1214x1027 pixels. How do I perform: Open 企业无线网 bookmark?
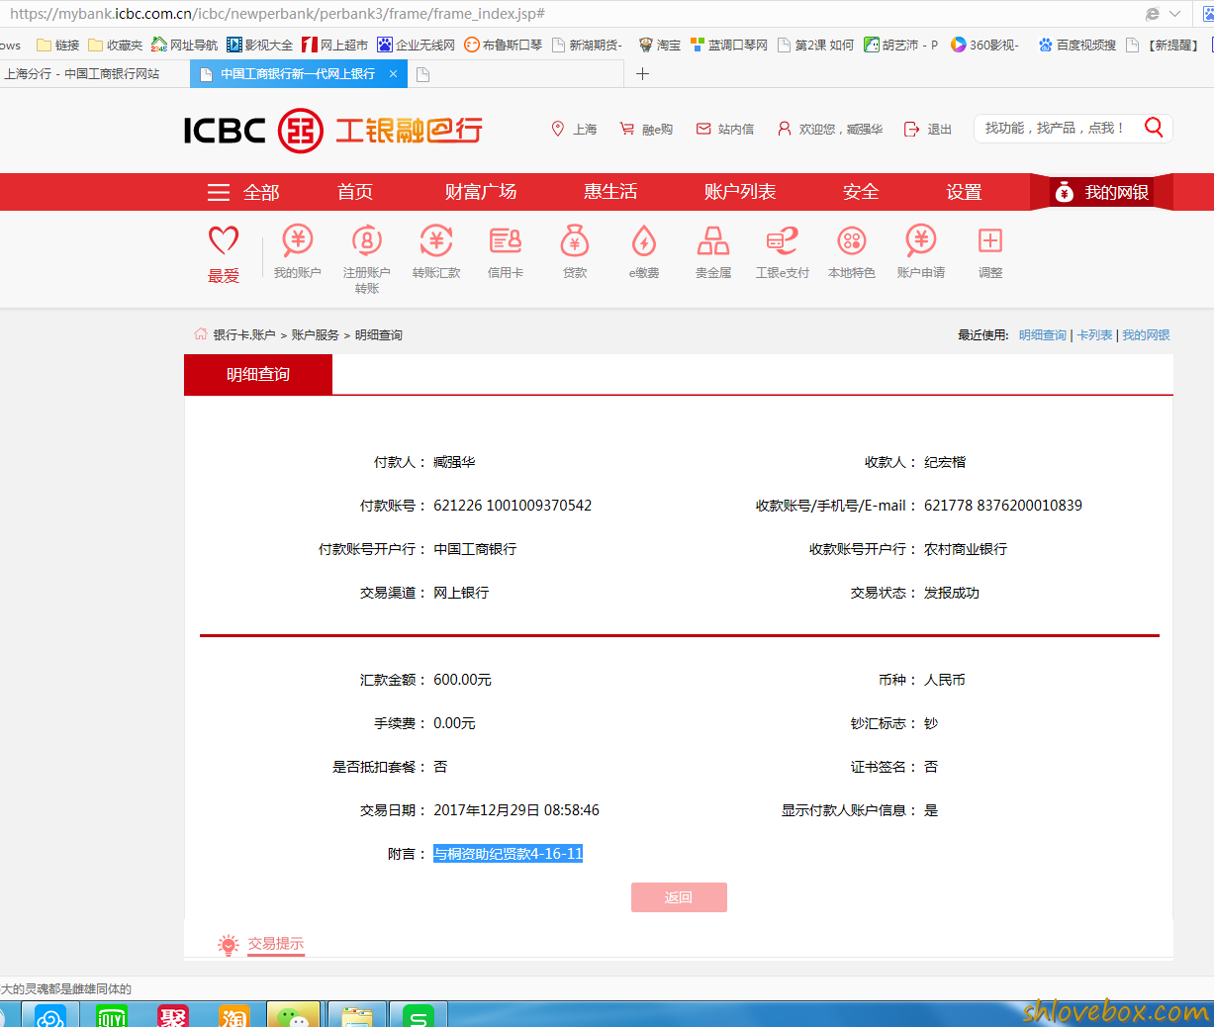click(x=417, y=45)
